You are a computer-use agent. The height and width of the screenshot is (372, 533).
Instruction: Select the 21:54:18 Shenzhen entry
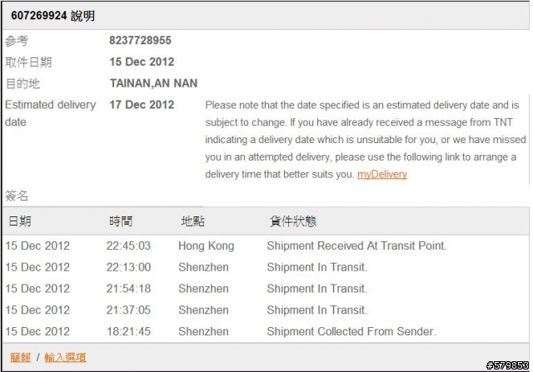(x=266, y=289)
